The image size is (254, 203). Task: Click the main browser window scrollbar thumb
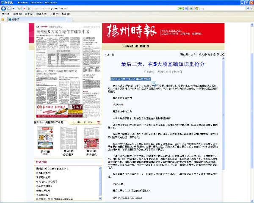pos(252,111)
